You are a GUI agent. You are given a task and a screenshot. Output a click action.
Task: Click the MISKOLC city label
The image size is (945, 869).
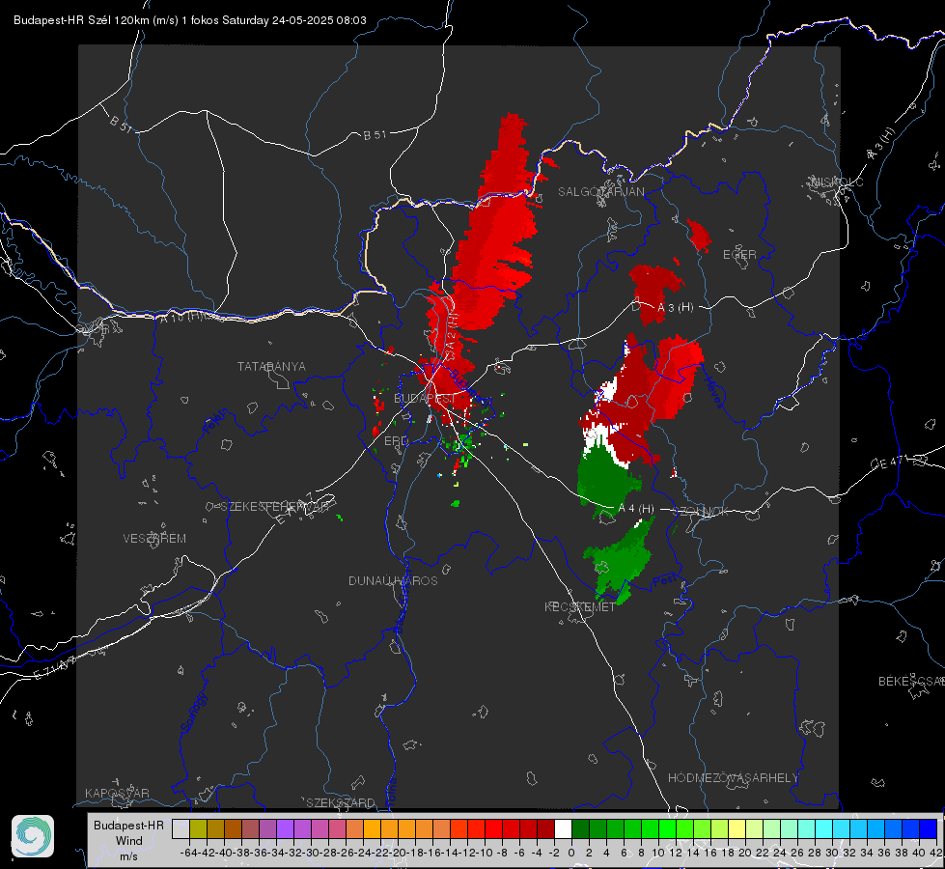837,182
